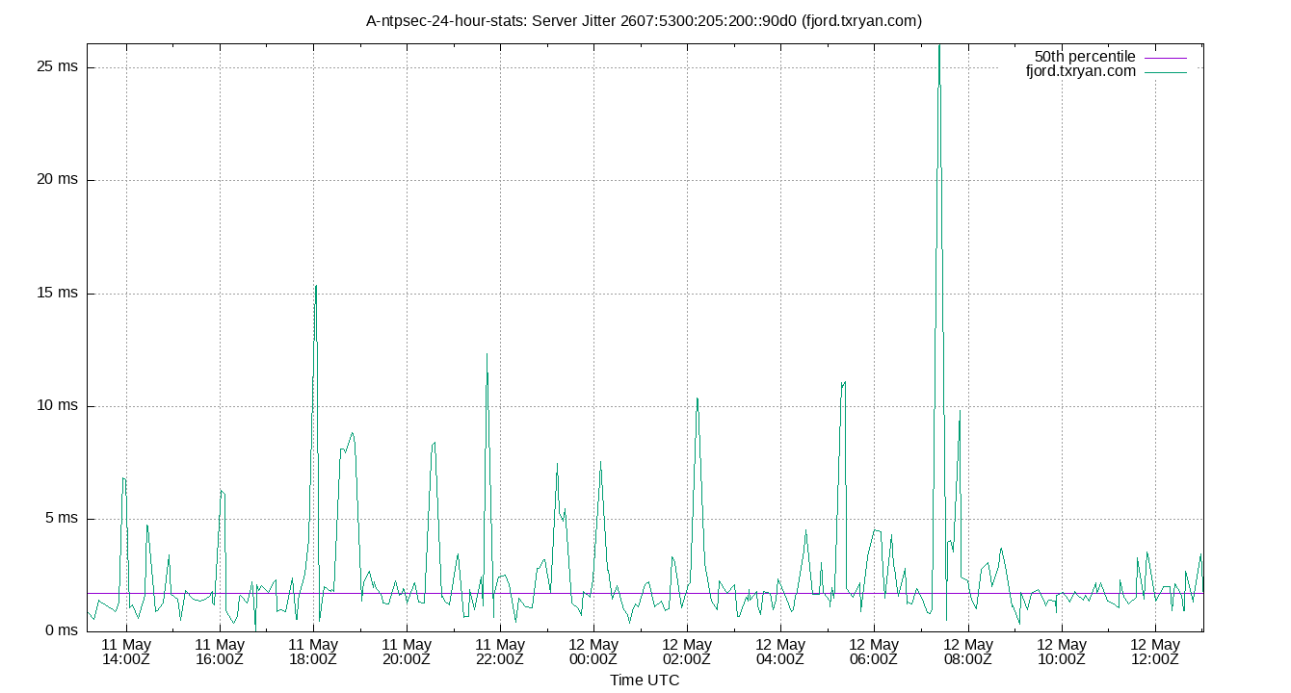Click the '12 May 02:00Z' x-axis label

(x=687, y=652)
